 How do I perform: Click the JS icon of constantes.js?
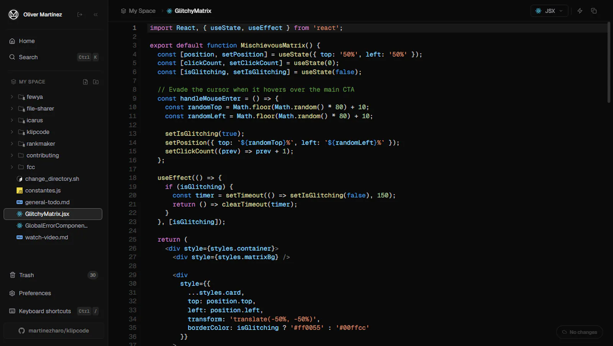click(x=20, y=191)
